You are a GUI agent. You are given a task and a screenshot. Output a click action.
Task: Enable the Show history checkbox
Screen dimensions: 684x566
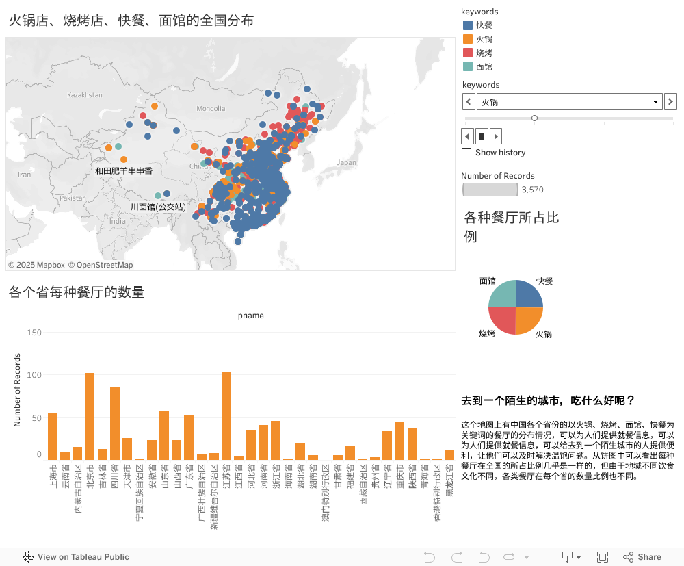click(467, 153)
